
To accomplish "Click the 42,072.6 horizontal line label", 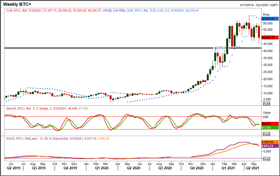I will pyautogui.click(x=221, y=48).
